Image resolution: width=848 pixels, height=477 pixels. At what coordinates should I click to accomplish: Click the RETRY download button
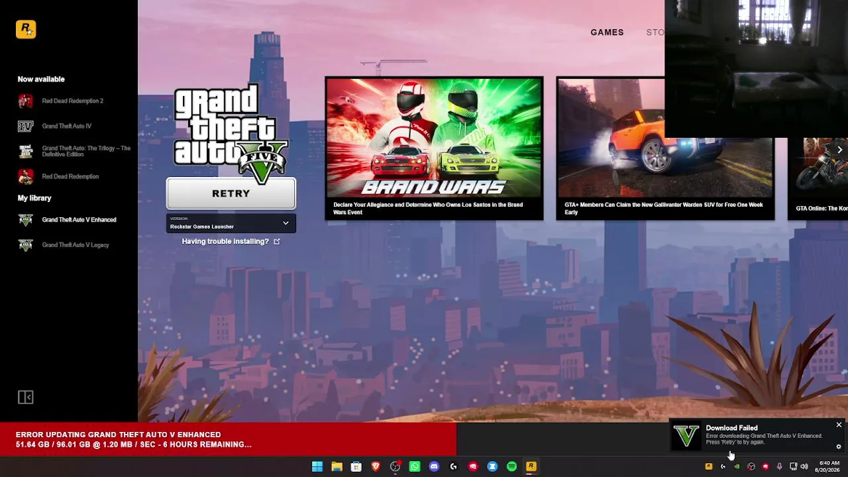pos(231,193)
